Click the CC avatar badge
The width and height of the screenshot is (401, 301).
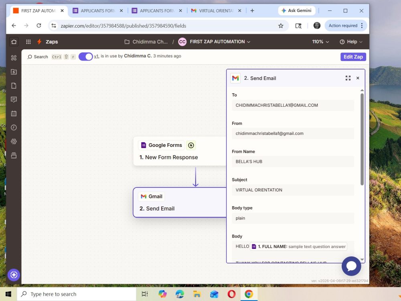tap(182, 42)
